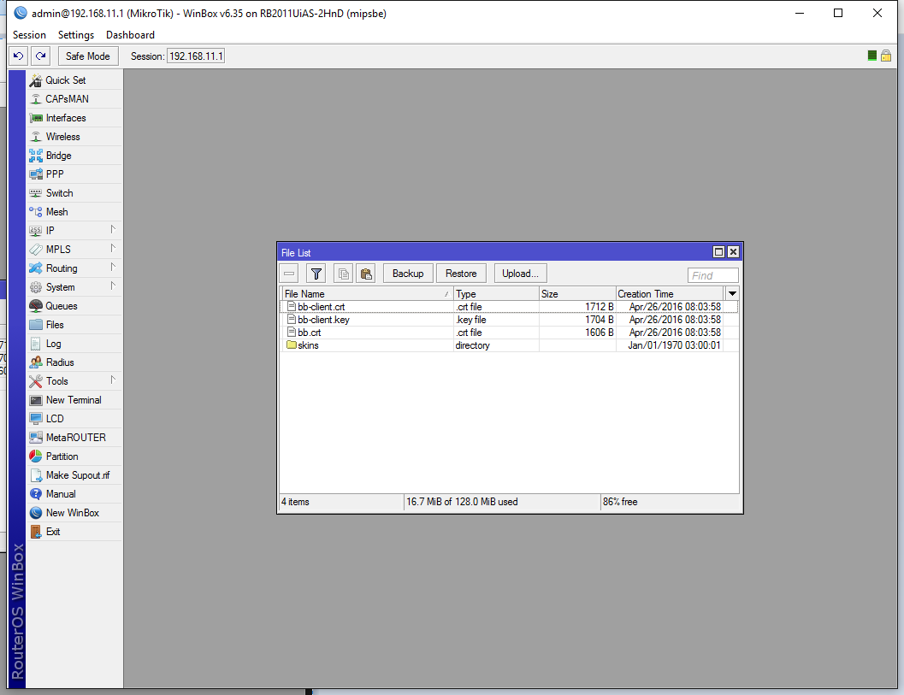
Task: Open the Switch menu
Action: (74, 193)
